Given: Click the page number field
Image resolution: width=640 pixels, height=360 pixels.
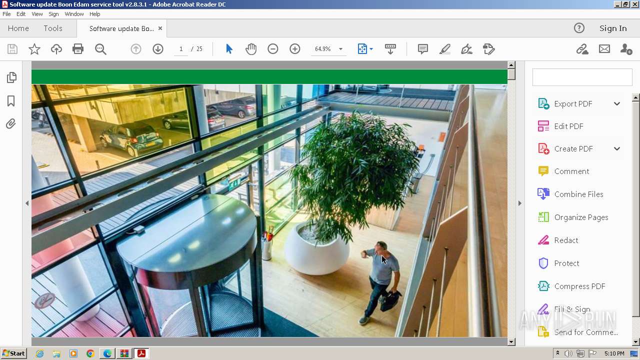Looking at the screenshot, I should click(x=181, y=49).
